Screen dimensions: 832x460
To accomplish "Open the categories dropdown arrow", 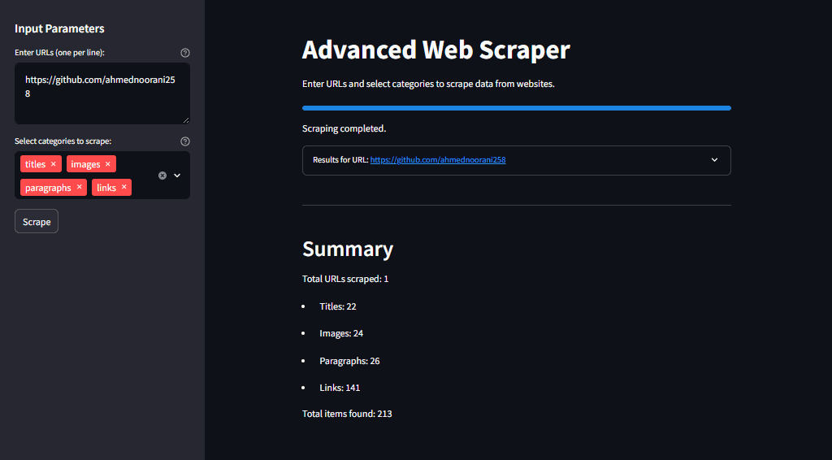I will (x=177, y=176).
